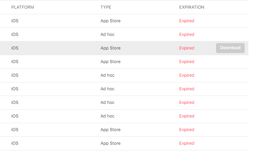Click the Expired status in the first row

(187, 21)
